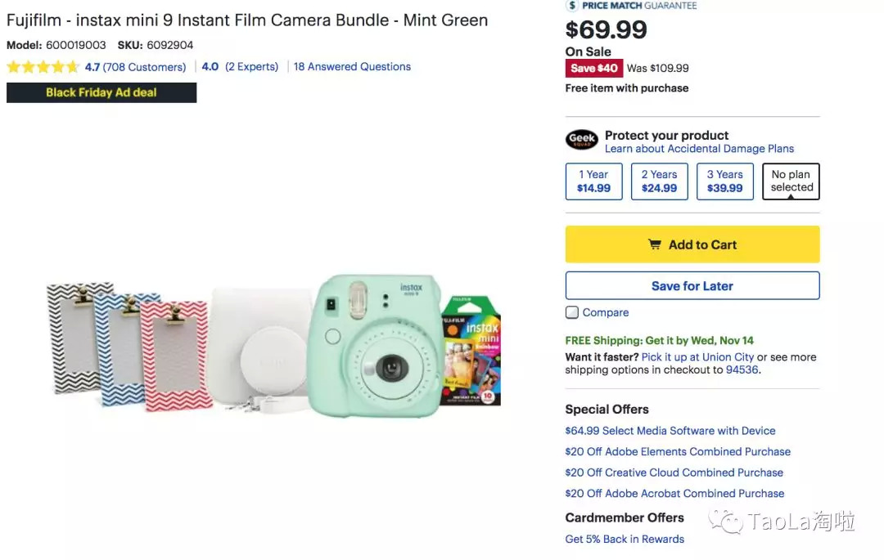Open $64.99 Select Media Software offer
The width and height of the screenshot is (884, 560).
[670, 431]
